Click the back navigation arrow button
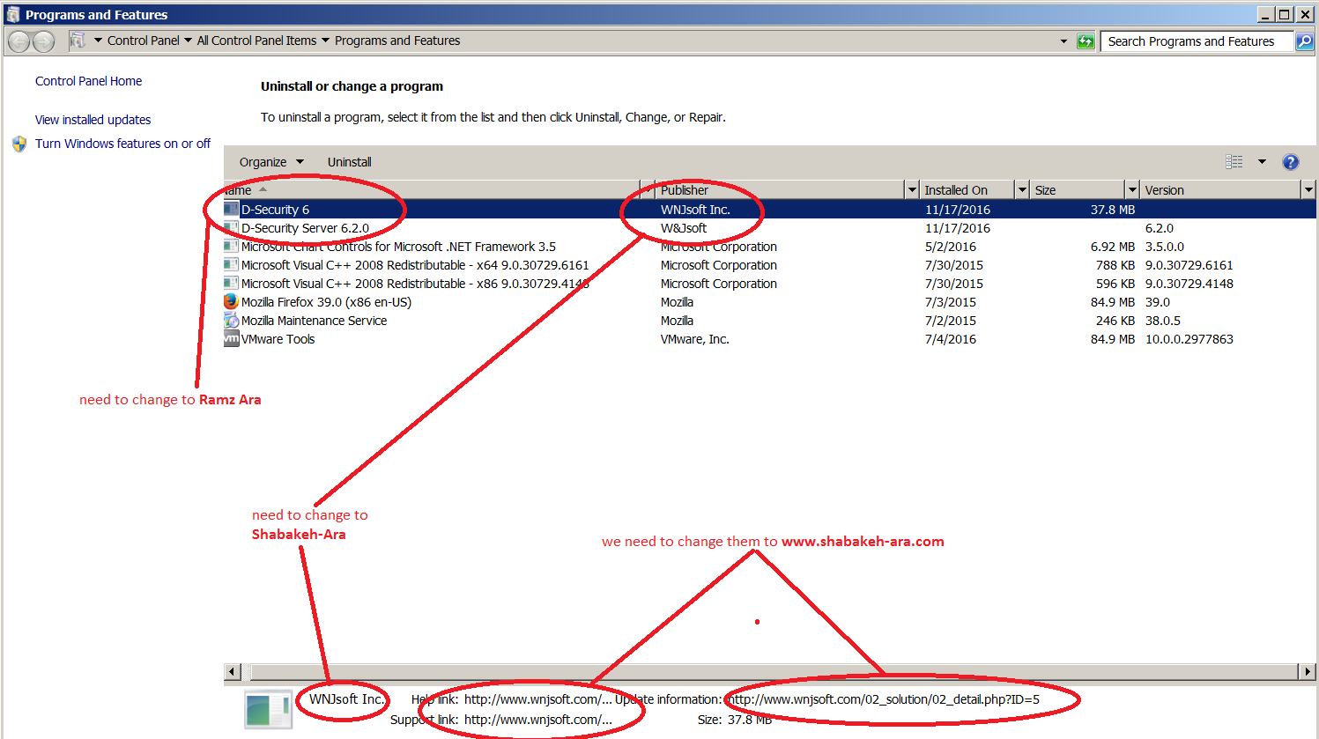This screenshot has height=739, width=1319. coord(19,41)
